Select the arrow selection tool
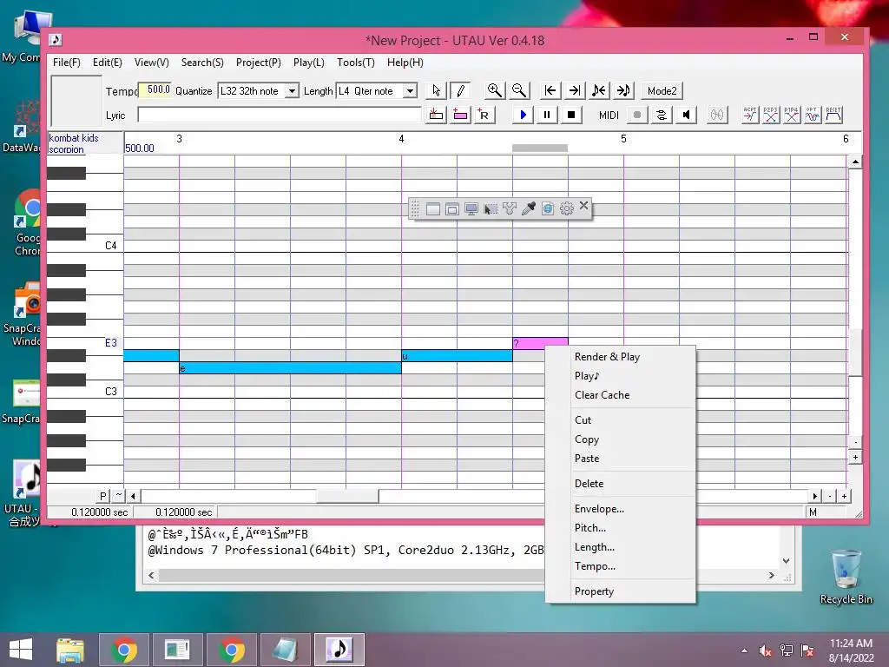The image size is (889, 667). 436,90
